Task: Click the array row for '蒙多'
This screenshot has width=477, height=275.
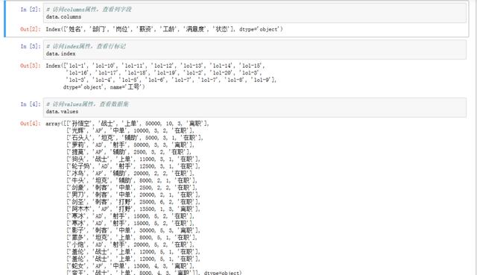Action: (132, 237)
